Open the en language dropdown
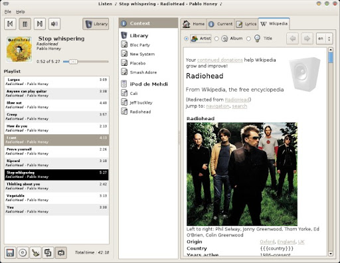 pyautogui.click(x=325, y=39)
